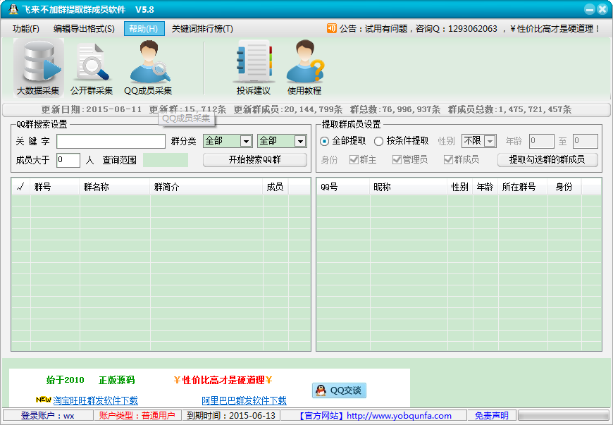Sort by the 群简介 column header
This screenshot has width=613, height=425.
(x=206, y=187)
